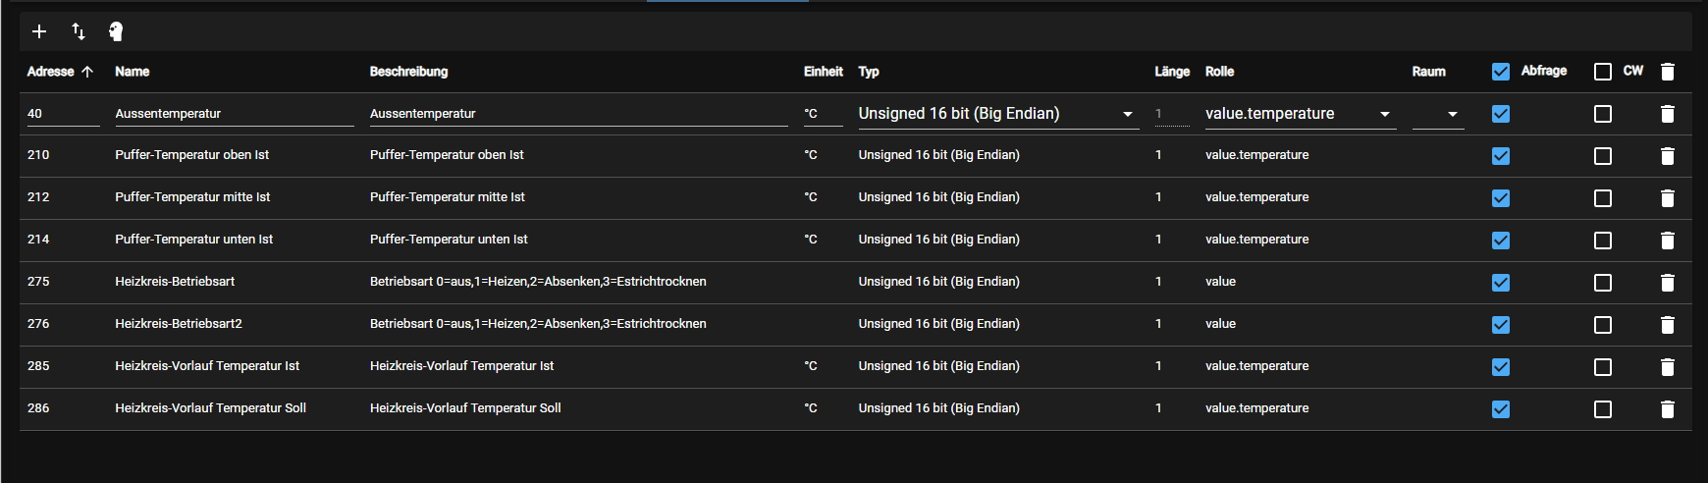Toggle expert mode head icon
The image size is (1708, 483).
116,31
